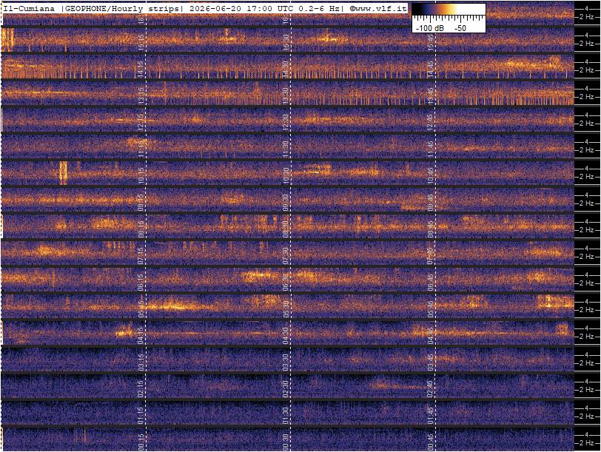Click the dB color scale gradient bar
The height and width of the screenshot is (452, 601).
pyautogui.click(x=449, y=9)
